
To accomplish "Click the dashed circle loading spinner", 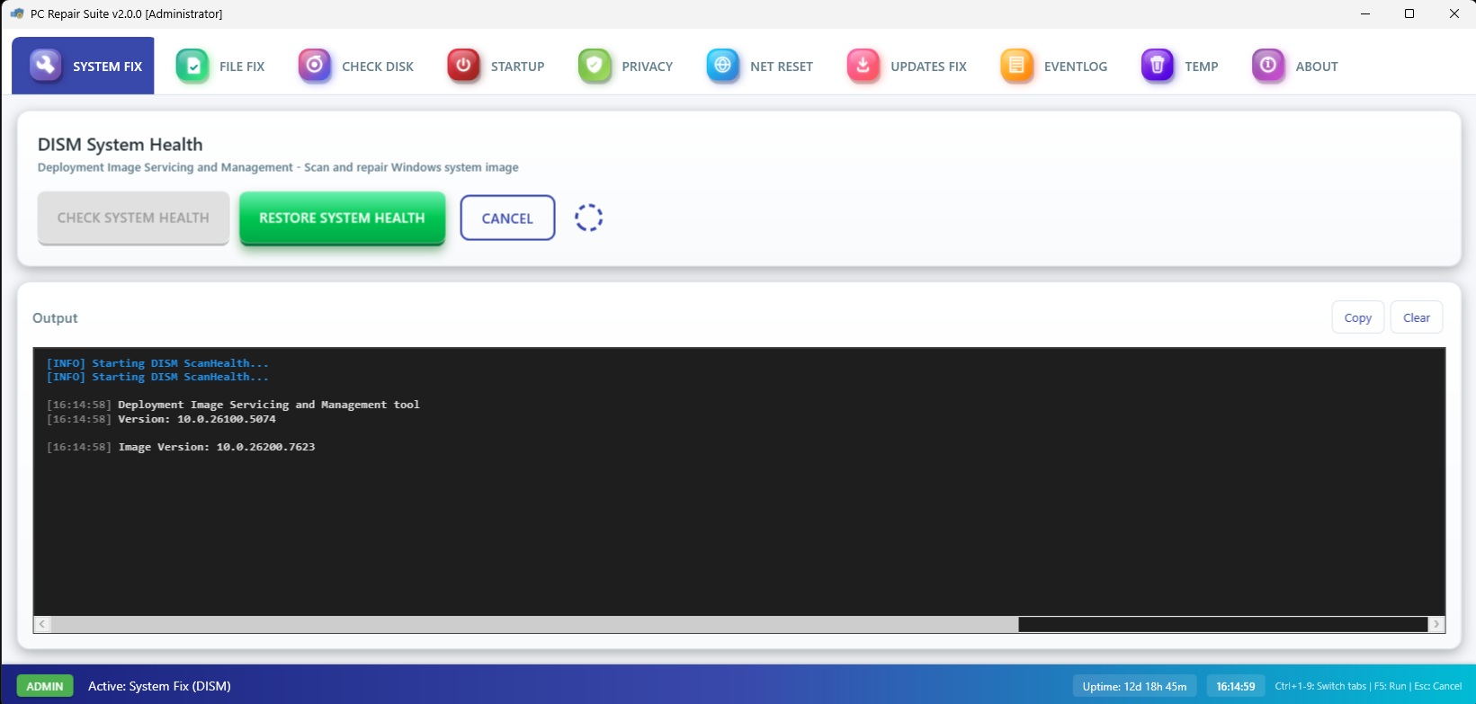I will (x=589, y=218).
